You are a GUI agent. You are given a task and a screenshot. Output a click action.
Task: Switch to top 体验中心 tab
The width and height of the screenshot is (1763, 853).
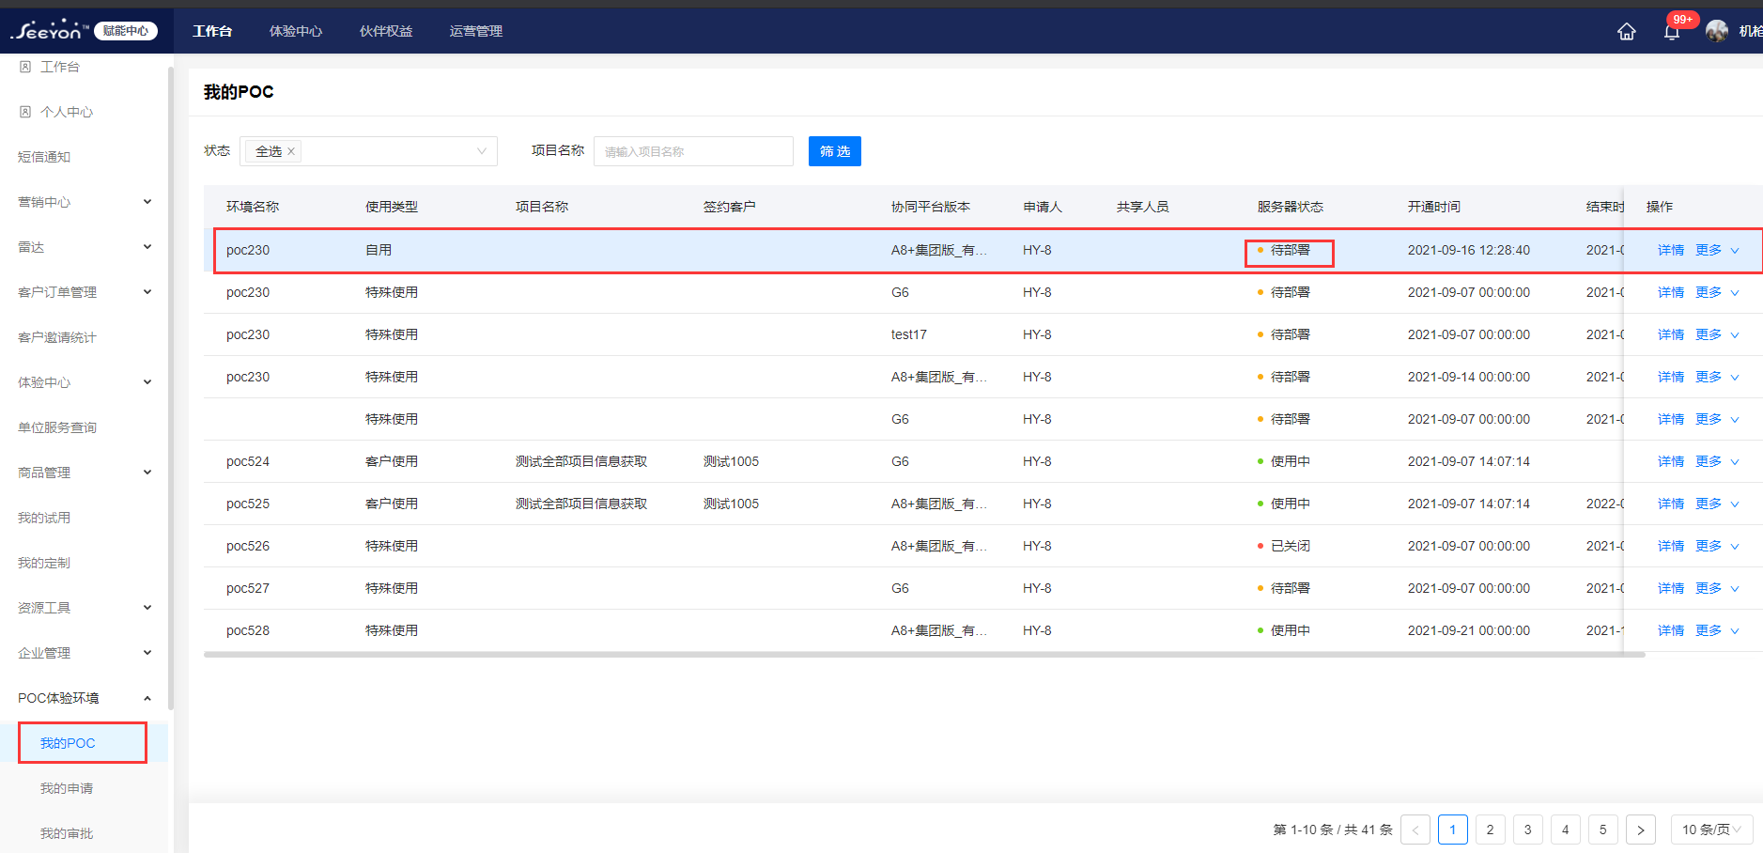[x=296, y=31]
